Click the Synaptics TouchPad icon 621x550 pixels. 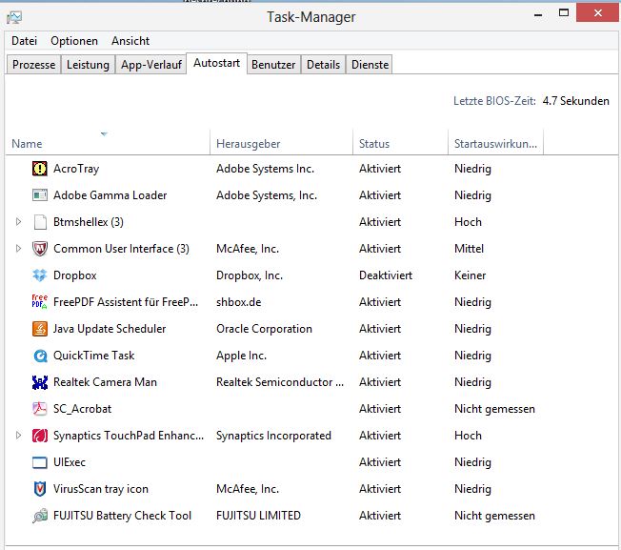click(x=40, y=436)
